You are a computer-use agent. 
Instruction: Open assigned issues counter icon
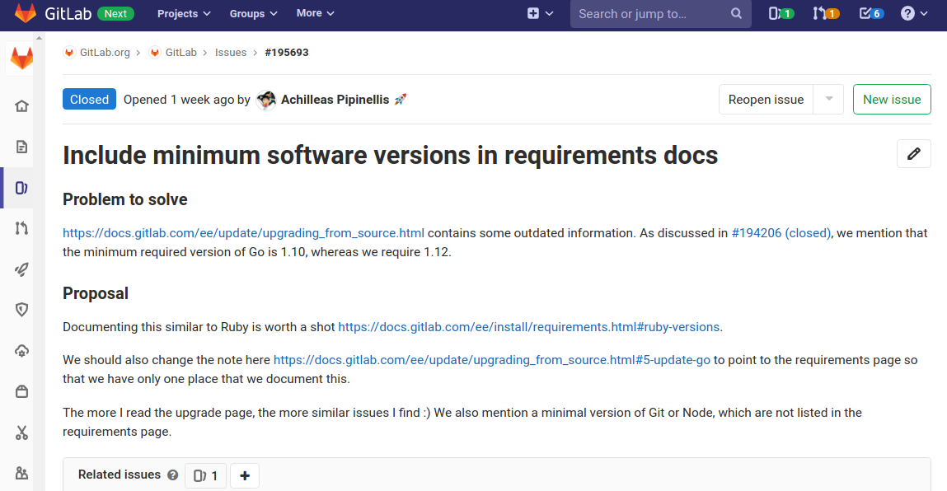tap(781, 13)
